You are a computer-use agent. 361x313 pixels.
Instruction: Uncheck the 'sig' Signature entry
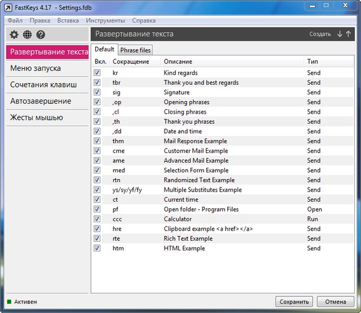tap(97, 92)
